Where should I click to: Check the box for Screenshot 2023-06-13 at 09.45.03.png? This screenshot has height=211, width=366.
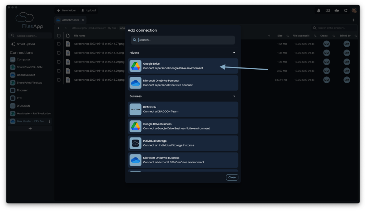coord(59,80)
